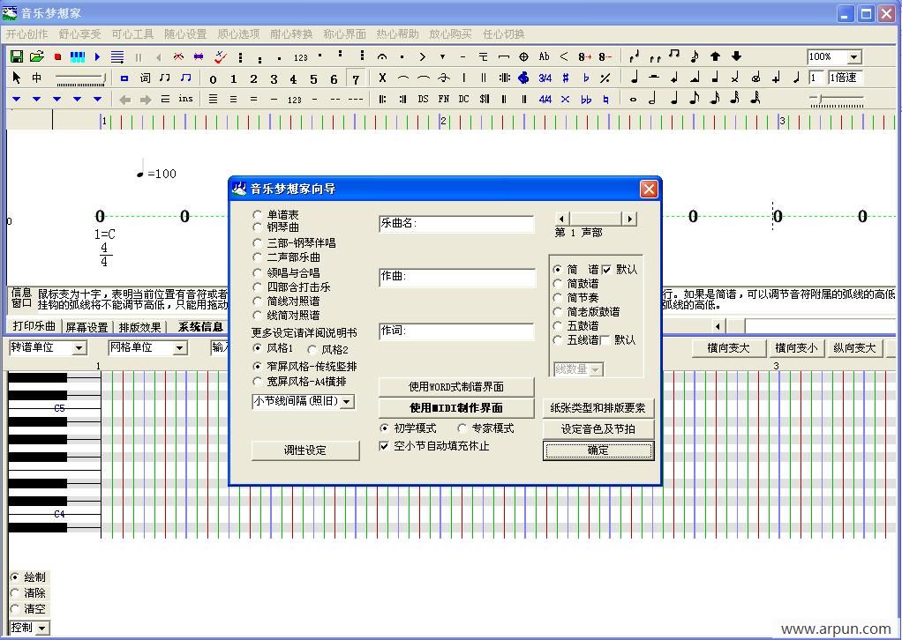The width and height of the screenshot is (902, 640).
Task: Switch to the 排版效果 tab
Action: point(140,327)
